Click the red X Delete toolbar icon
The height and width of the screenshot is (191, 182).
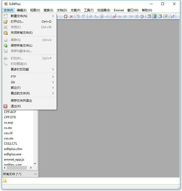tap(71, 17)
